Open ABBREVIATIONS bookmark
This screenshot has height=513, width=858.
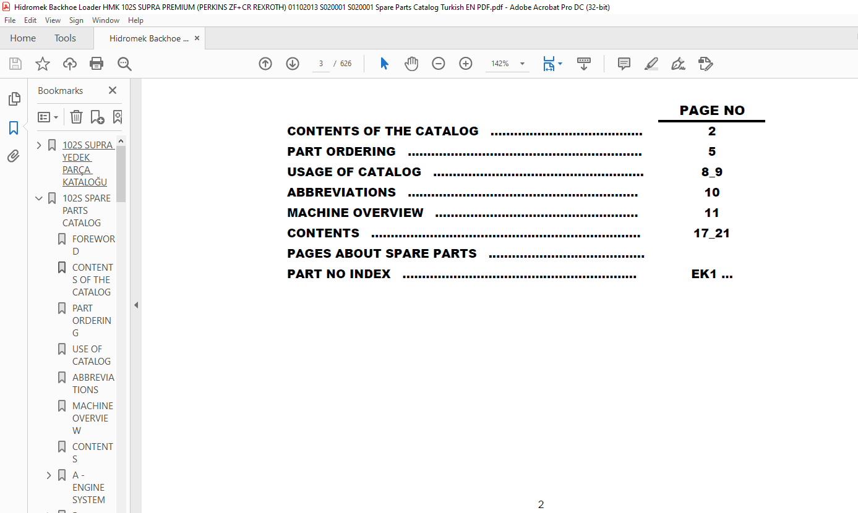coord(93,383)
